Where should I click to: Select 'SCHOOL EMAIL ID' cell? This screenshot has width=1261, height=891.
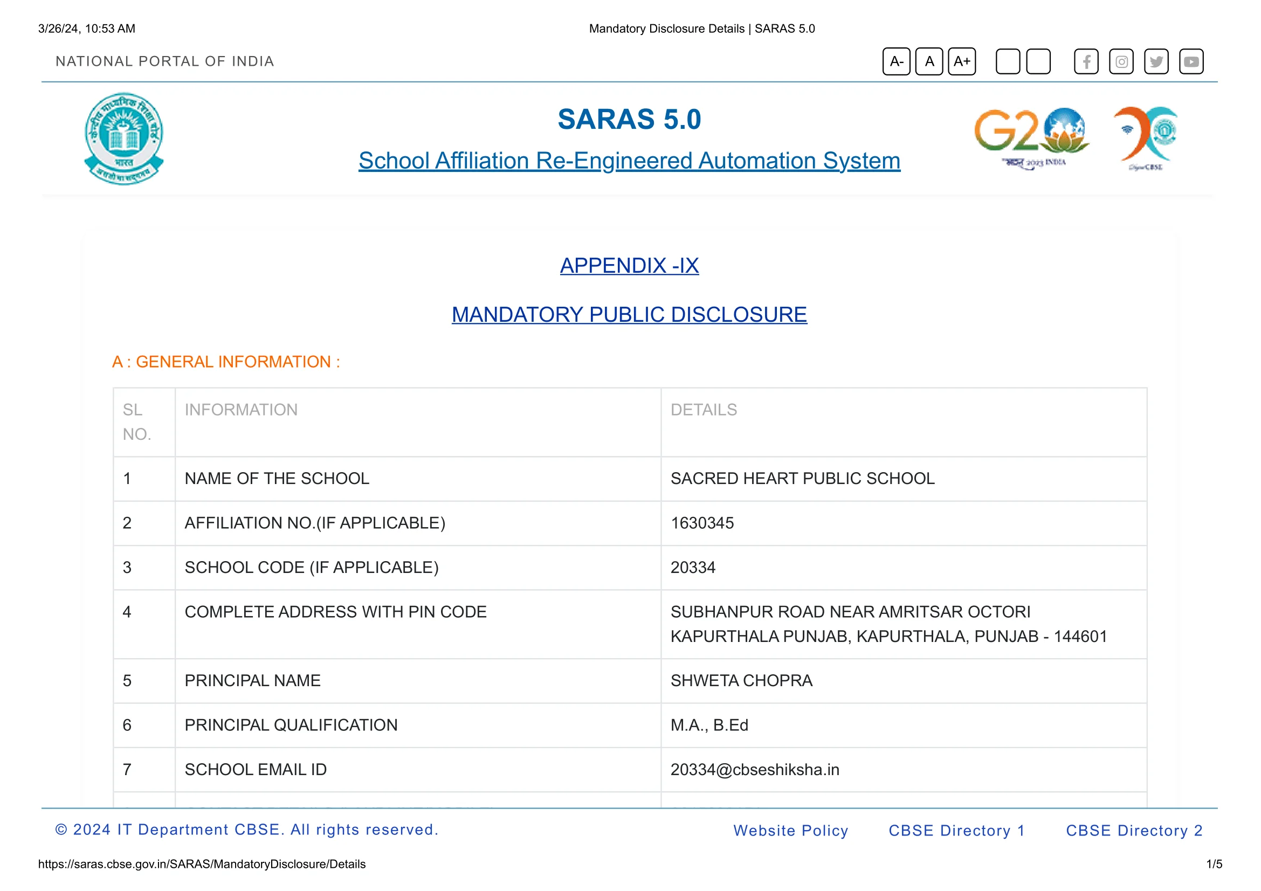pos(418,770)
